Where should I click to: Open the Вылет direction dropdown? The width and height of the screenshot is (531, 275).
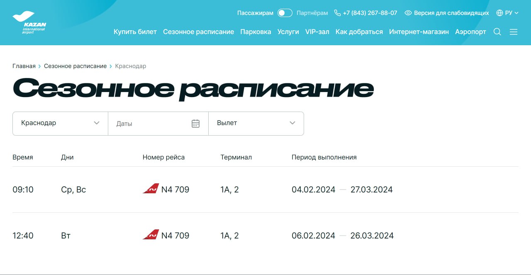click(x=256, y=123)
